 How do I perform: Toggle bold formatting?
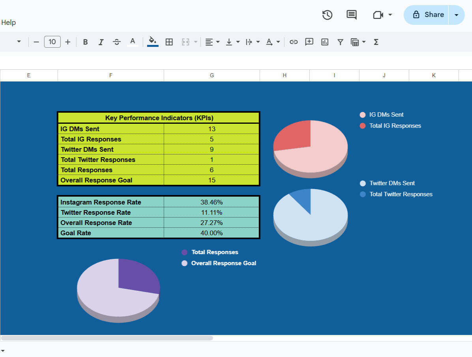(x=85, y=42)
